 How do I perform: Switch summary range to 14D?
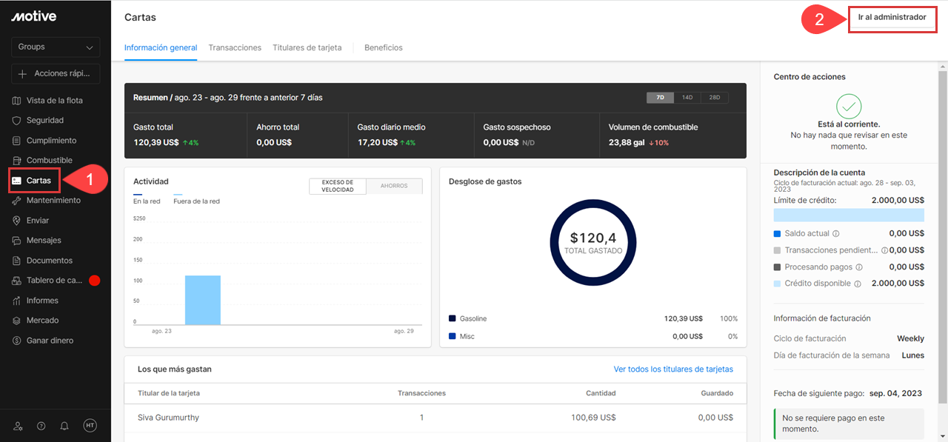pos(687,98)
